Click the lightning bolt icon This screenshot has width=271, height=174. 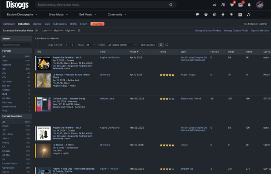tap(223, 14)
